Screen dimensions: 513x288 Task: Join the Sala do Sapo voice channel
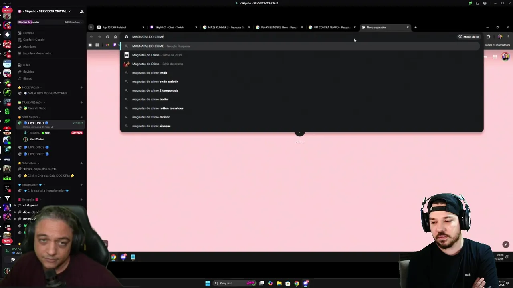[x=37, y=108]
